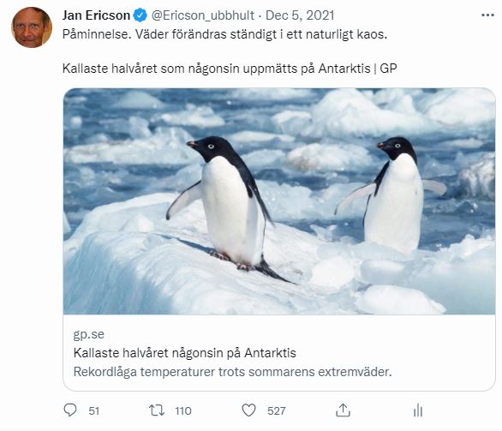The height and width of the screenshot is (431, 502).
Task: Click the 110 retweets count
Action: pos(183,410)
